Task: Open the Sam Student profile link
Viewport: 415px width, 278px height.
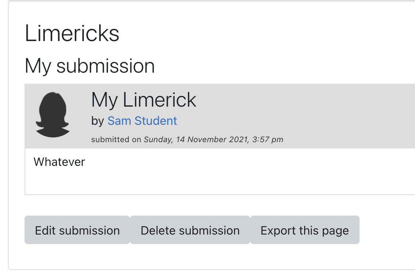Action: click(x=142, y=121)
